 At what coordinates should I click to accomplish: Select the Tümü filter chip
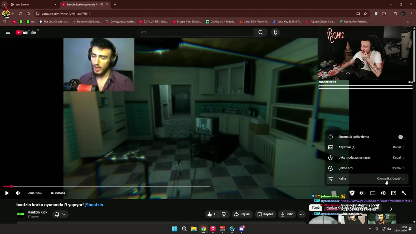click(316, 208)
